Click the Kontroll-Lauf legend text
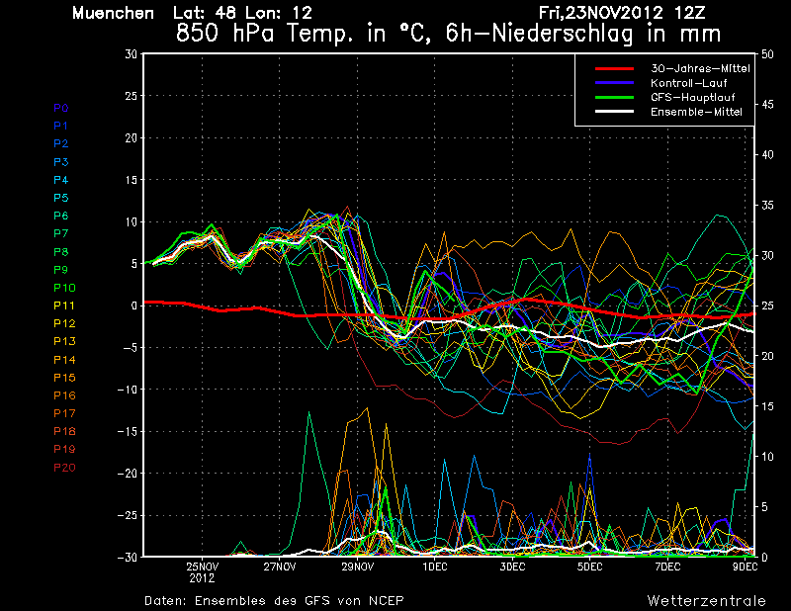This screenshot has height=611, width=791. tap(688, 83)
